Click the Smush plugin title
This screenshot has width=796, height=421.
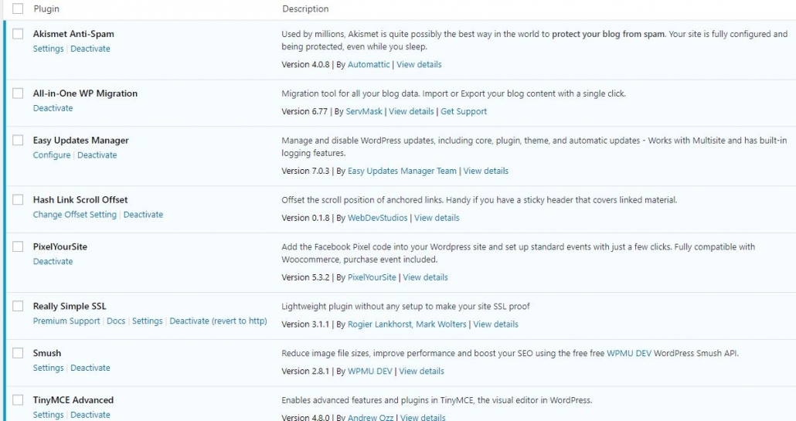pos(46,353)
